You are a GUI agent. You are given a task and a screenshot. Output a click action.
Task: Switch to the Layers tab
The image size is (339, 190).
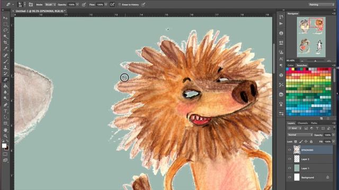(x=291, y=123)
